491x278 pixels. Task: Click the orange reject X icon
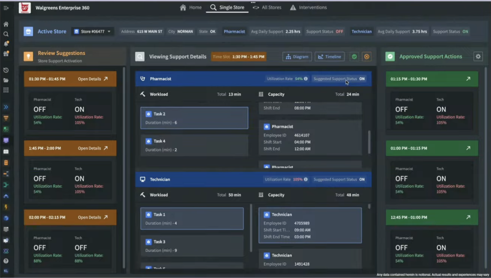point(366,57)
